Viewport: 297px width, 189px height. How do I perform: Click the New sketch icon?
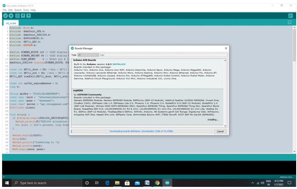pyautogui.click(x=17, y=15)
